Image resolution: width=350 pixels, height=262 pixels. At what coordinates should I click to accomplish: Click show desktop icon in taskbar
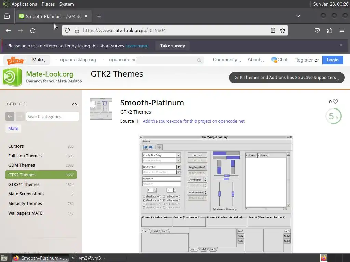coord(4,258)
